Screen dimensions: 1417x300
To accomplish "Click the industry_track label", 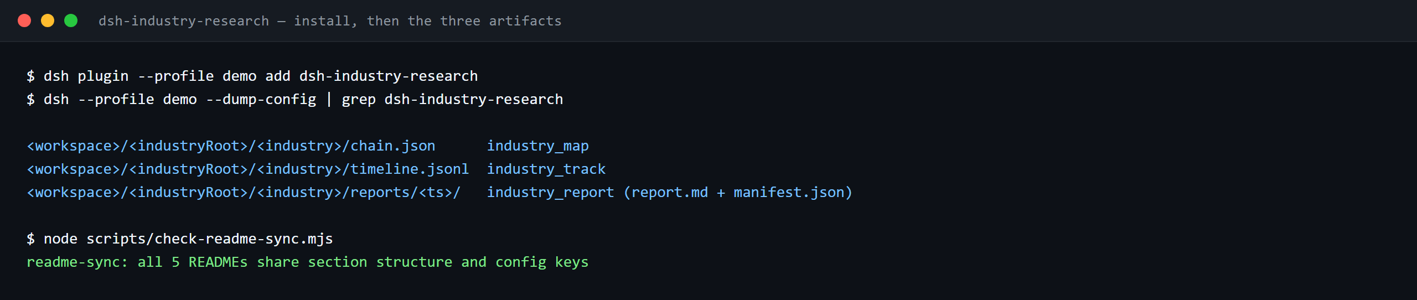I will [546, 169].
